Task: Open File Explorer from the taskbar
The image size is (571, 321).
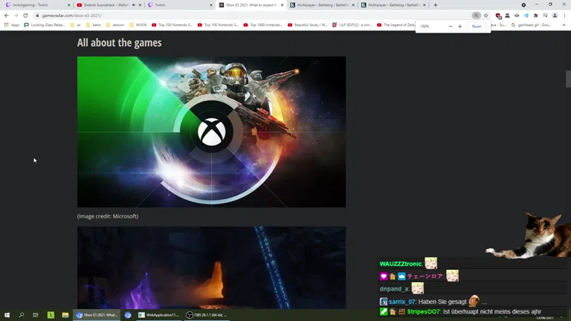Action: pos(65,315)
